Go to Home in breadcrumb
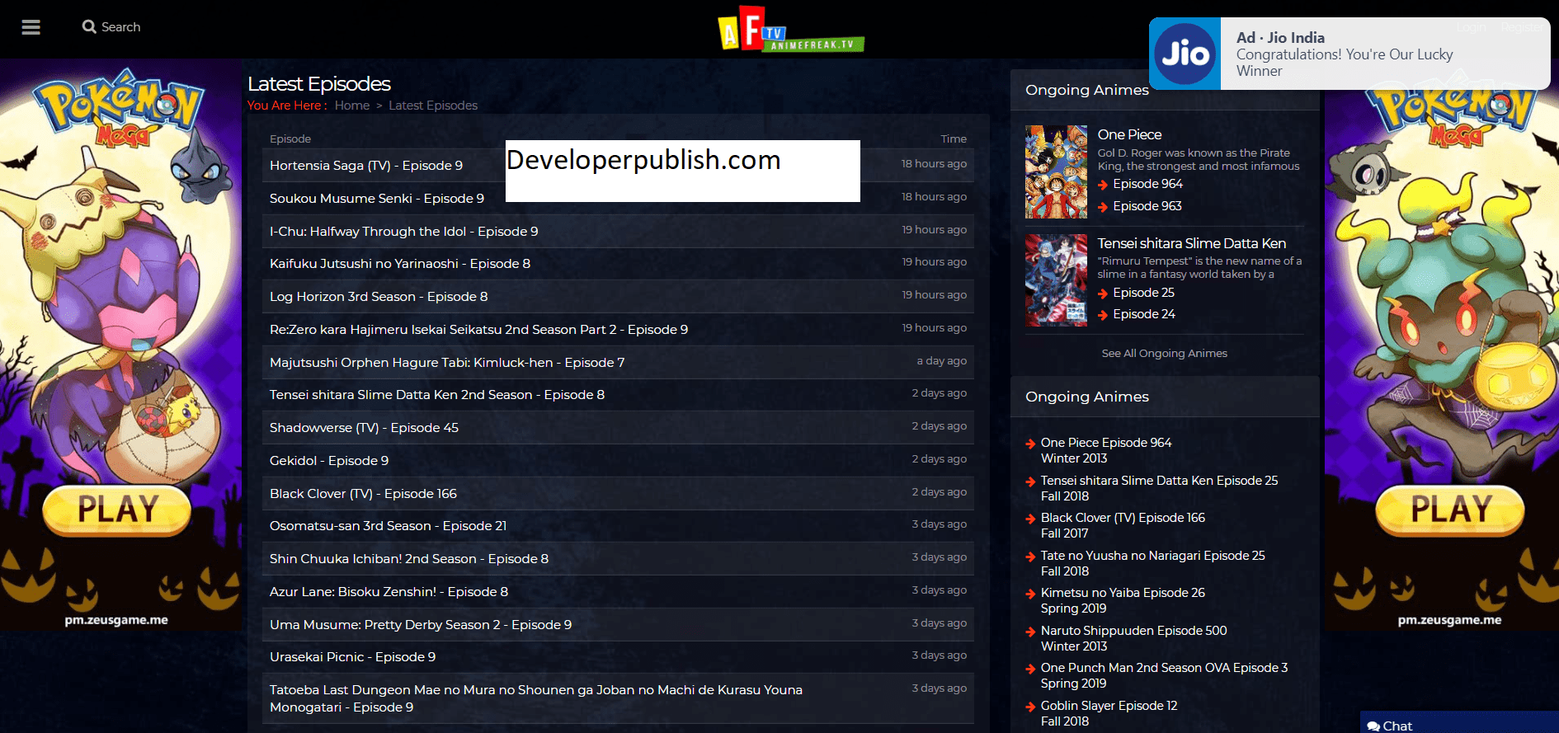The width and height of the screenshot is (1559, 733). tap(352, 106)
